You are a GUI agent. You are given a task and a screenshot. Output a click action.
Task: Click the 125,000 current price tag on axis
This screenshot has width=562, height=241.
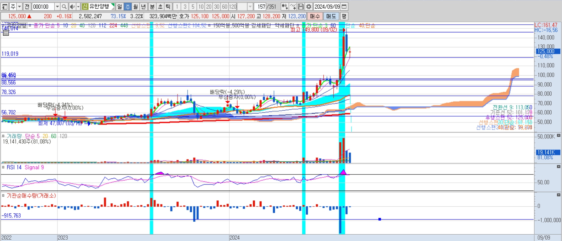pyautogui.click(x=548, y=51)
